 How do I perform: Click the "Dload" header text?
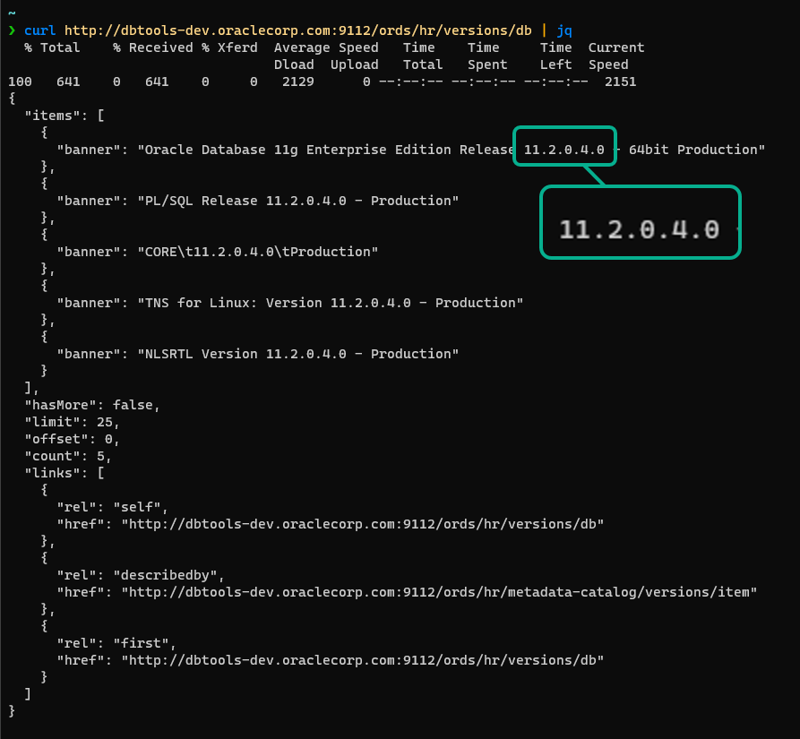coord(294,64)
